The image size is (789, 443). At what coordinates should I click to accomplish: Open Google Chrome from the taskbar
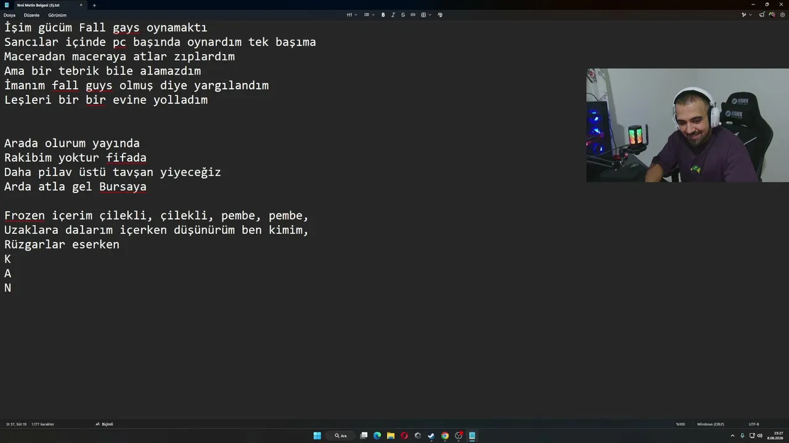[x=445, y=436]
